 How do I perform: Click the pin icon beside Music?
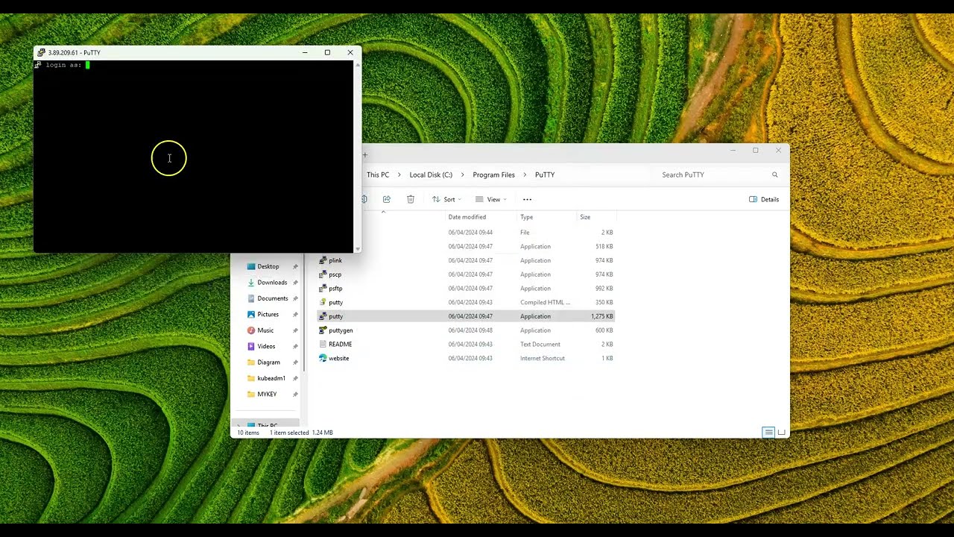click(x=295, y=330)
